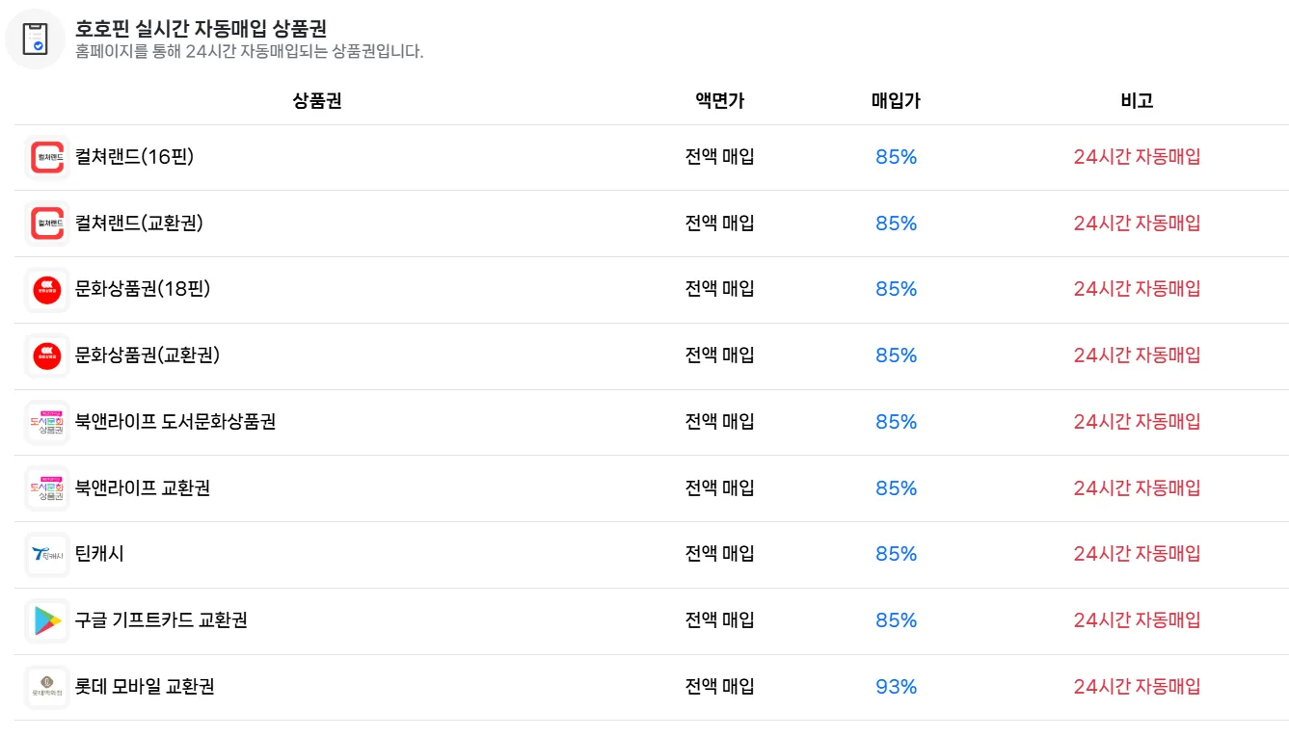Select the 문화상품권(18핀) product name
Image resolution: width=1289 pixels, height=737 pixels.
(x=143, y=289)
